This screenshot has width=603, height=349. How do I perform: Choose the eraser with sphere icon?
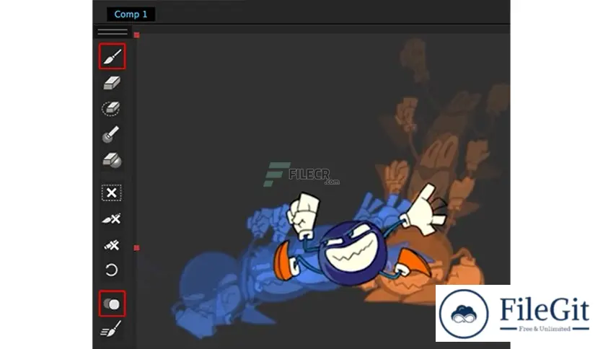point(112,160)
